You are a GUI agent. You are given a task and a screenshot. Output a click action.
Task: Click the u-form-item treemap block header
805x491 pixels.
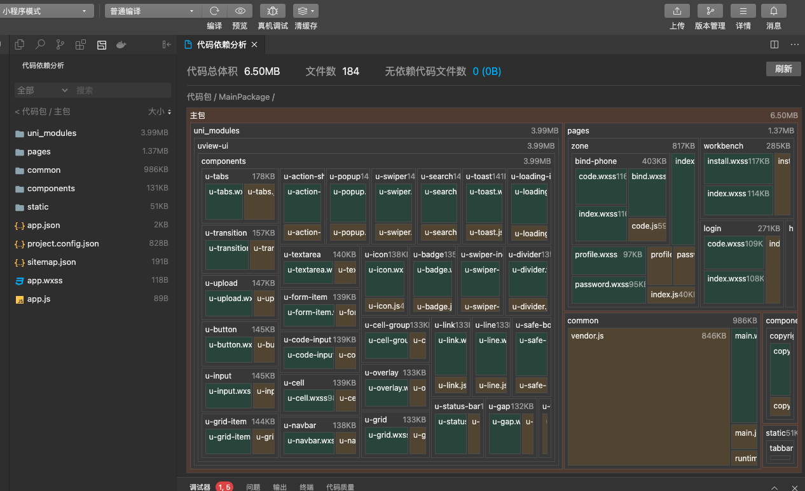click(x=319, y=297)
